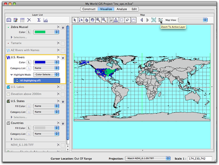The image size is (219, 165).
Task: Expand Countries Selections
Action: 12,139
